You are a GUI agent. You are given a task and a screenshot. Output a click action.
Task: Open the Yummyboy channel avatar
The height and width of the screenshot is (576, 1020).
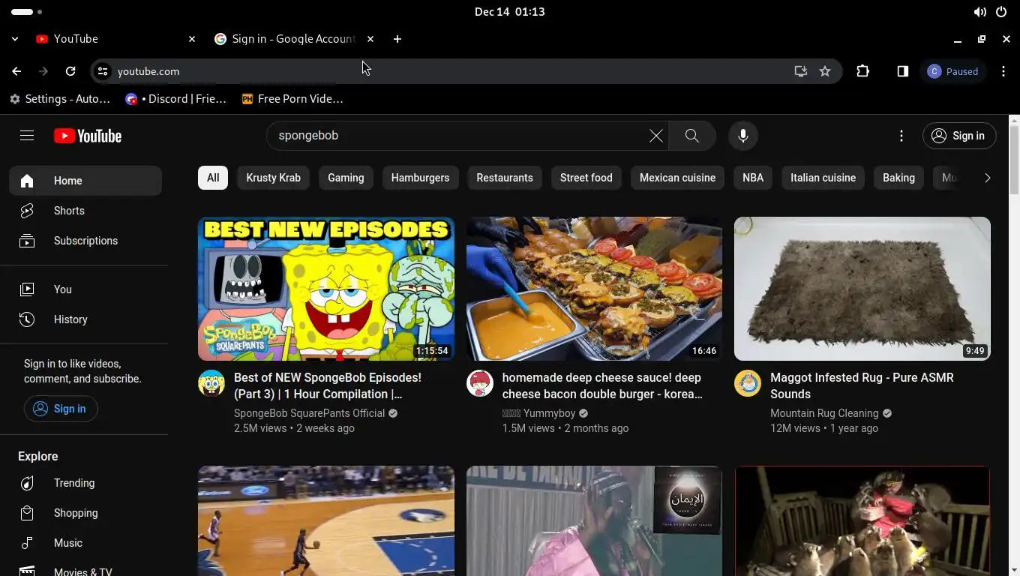pos(480,383)
